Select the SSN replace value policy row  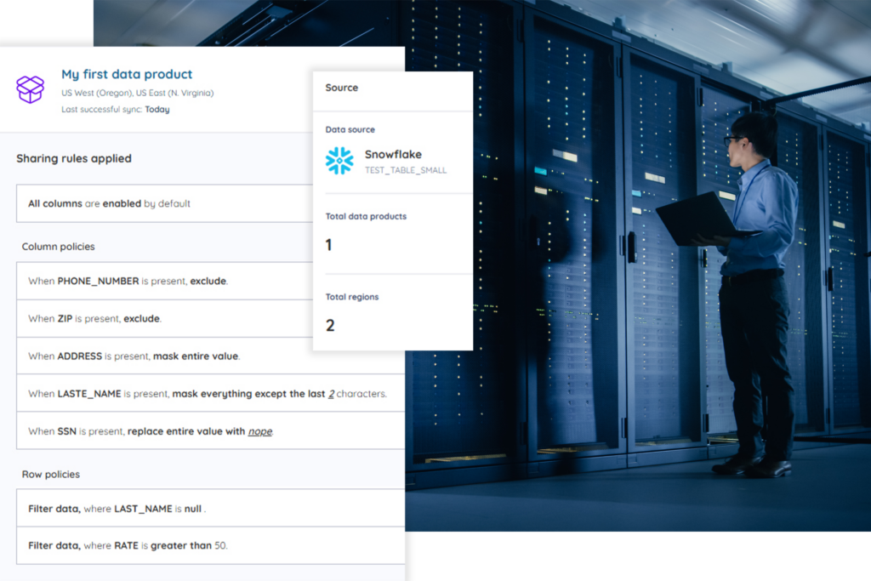pyautogui.click(x=211, y=431)
